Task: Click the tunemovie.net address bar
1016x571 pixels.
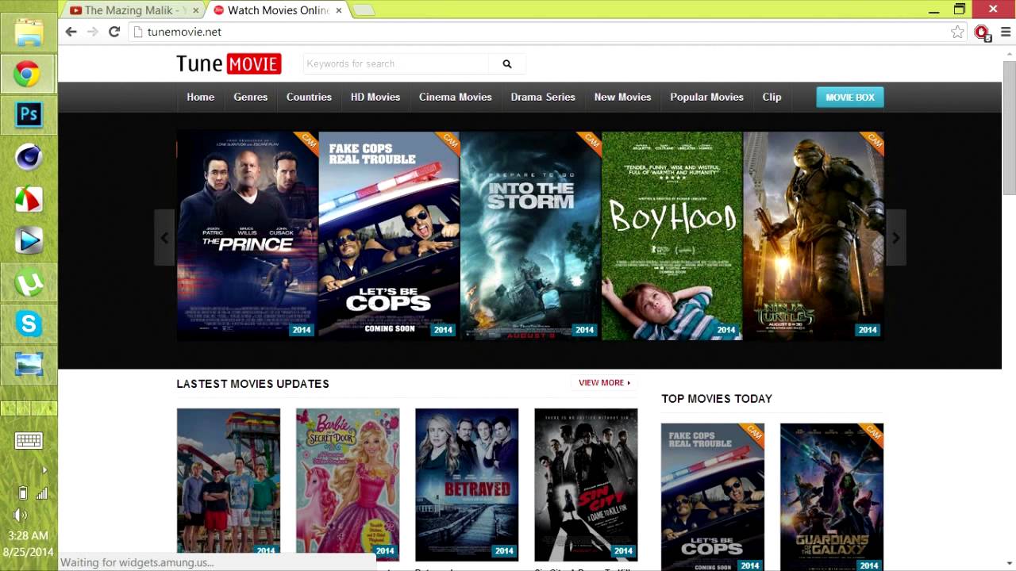Action: coord(540,32)
